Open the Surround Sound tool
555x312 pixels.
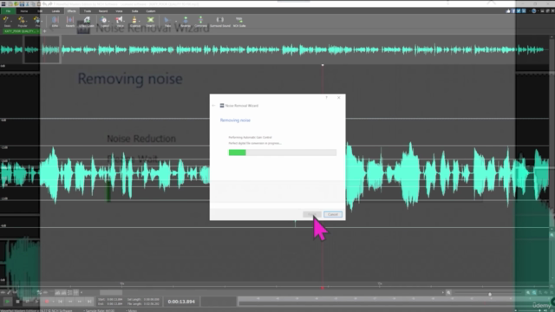tap(219, 21)
